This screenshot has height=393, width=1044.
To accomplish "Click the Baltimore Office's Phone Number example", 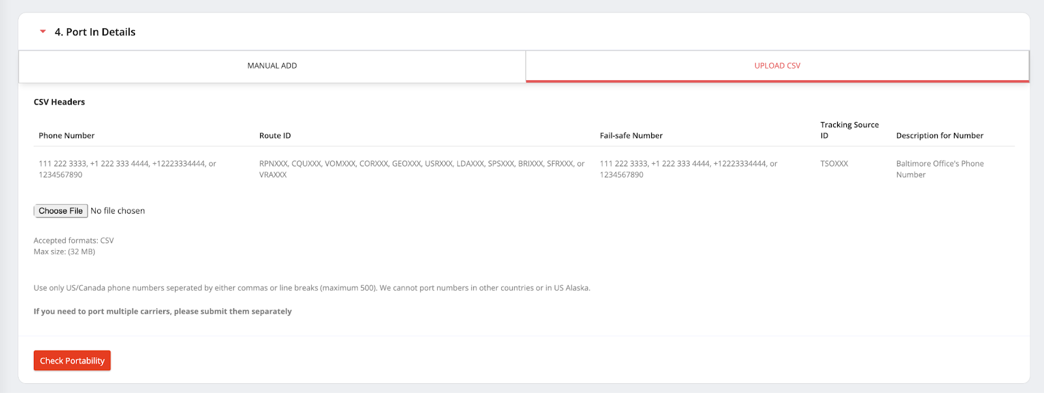I will click(939, 169).
